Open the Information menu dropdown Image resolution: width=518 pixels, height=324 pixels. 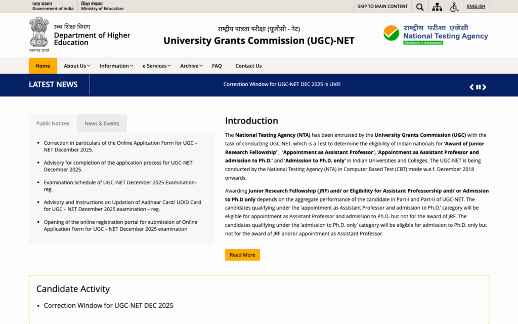point(116,65)
